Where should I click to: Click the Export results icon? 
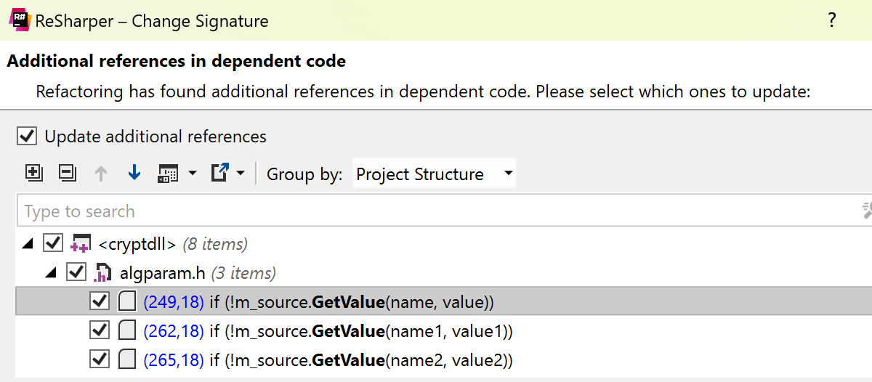pos(219,174)
